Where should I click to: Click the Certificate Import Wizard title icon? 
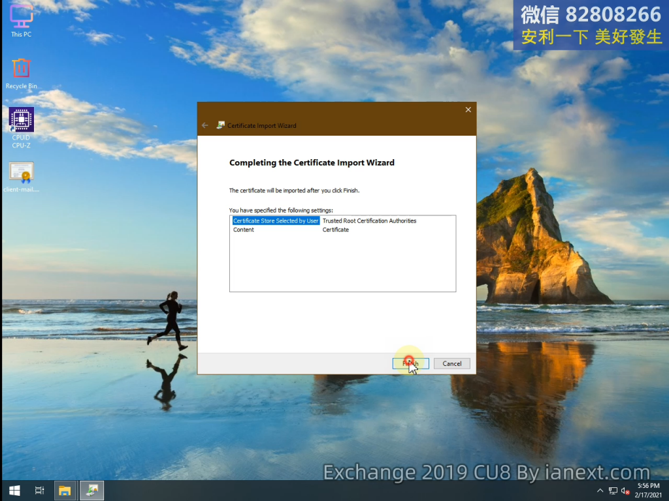coord(221,125)
